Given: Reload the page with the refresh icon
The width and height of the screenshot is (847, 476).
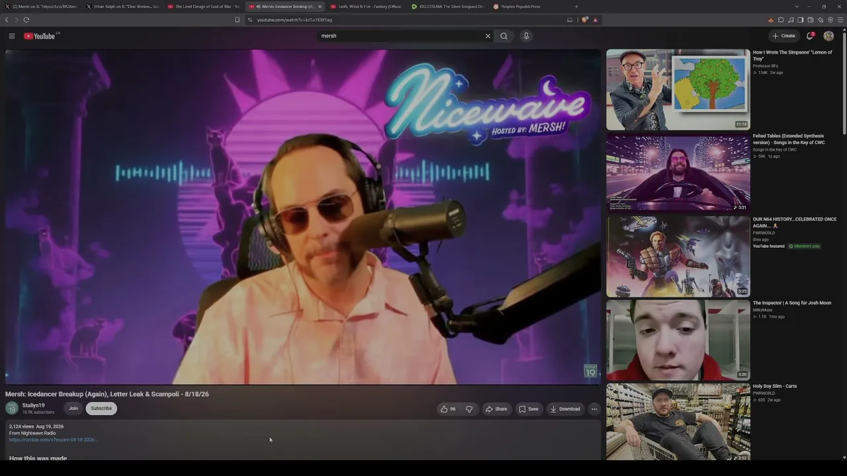Looking at the screenshot, I should click(26, 20).
